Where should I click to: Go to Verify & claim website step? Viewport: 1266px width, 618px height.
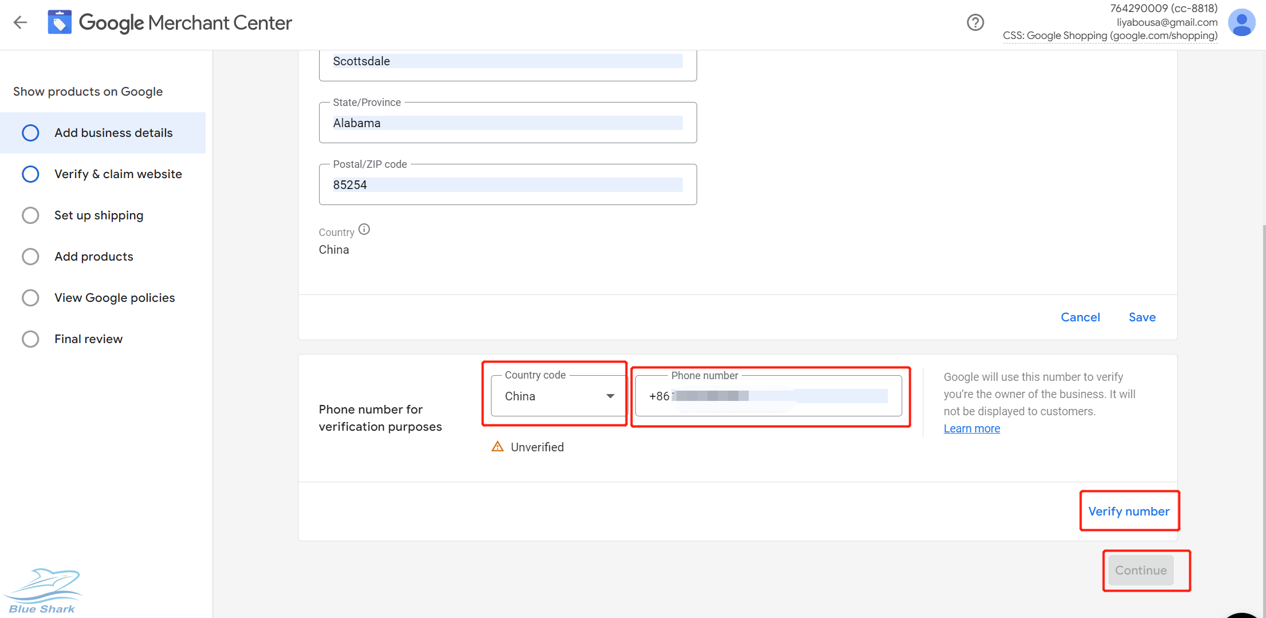103,174
